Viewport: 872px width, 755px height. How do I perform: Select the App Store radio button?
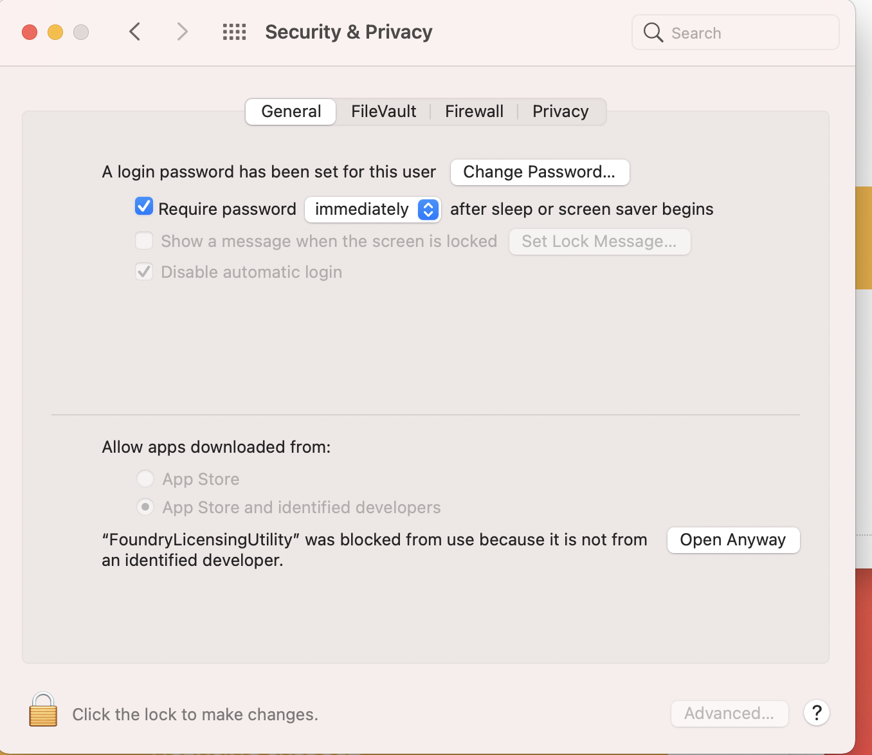point(145,478)
